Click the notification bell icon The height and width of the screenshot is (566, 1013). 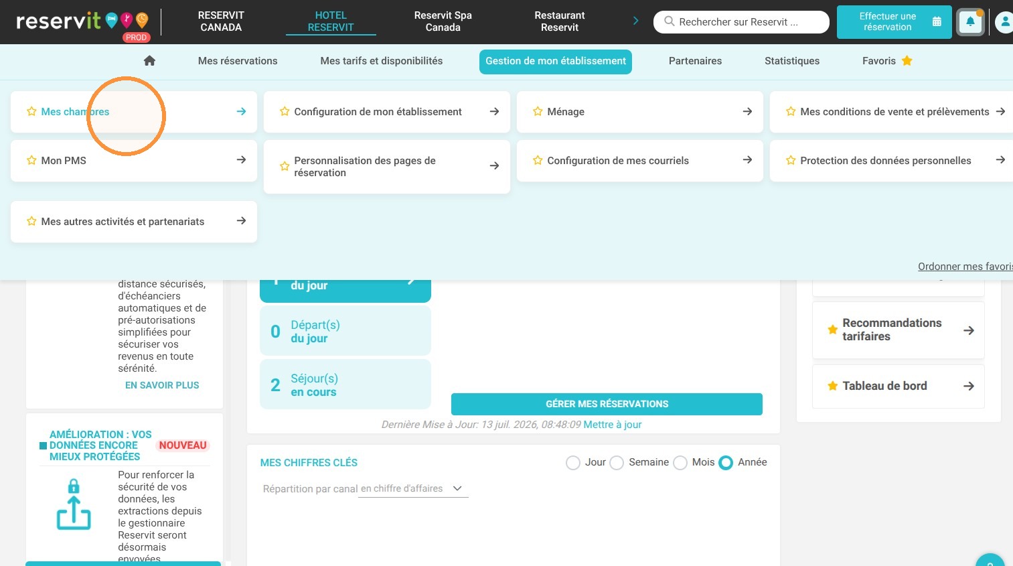[x=970, y=22]
